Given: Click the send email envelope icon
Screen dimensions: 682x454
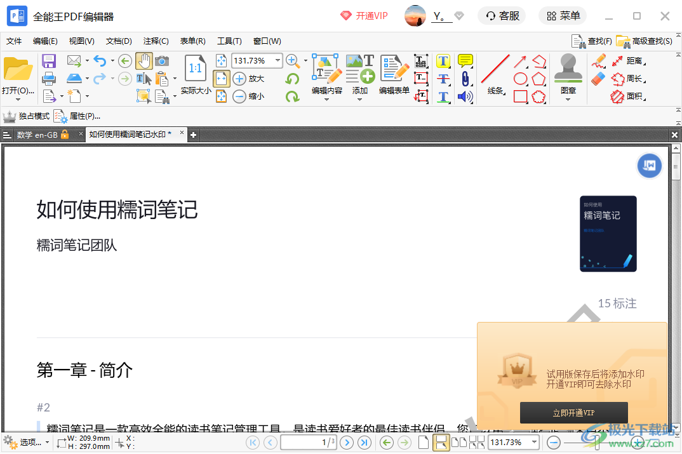Looking at the screenshot, I should tap(74, 61).
